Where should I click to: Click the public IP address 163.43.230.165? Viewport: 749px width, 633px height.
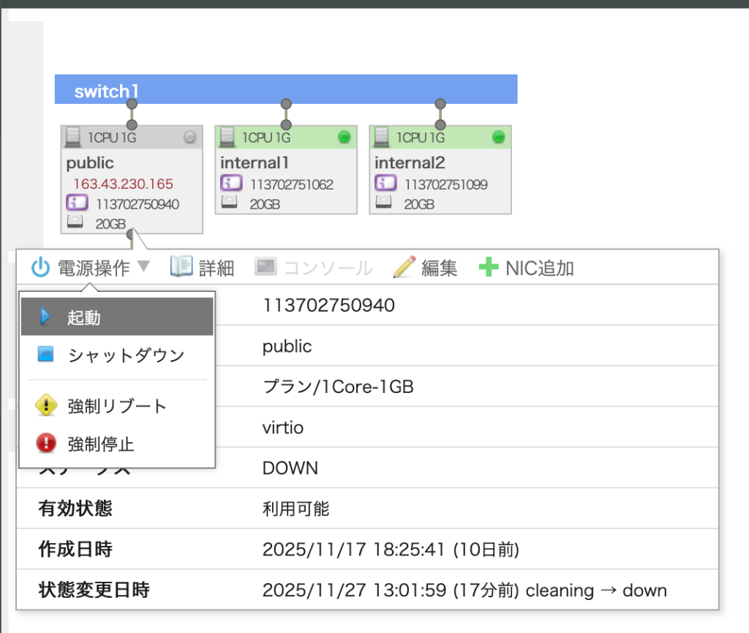point(123,184)
